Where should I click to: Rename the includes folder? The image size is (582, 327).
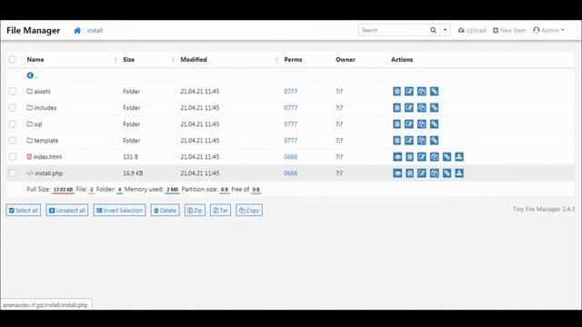point(409,107)
